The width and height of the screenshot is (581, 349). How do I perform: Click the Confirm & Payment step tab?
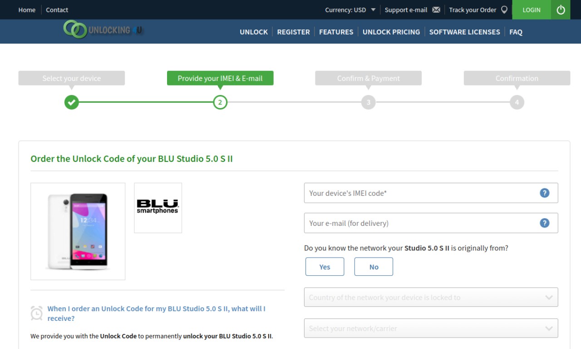[x=369, y=78]
